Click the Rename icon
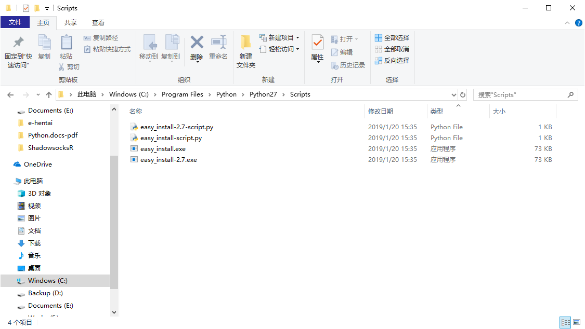 [x=218, y=43]
